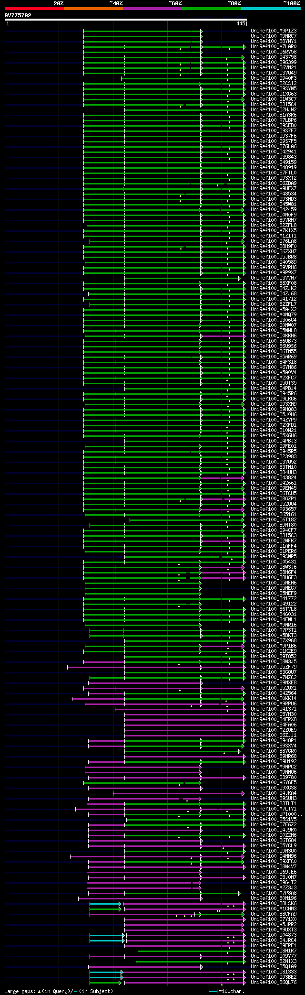Select the UniRef100_Q5ZF79 label

coord(274,667)
